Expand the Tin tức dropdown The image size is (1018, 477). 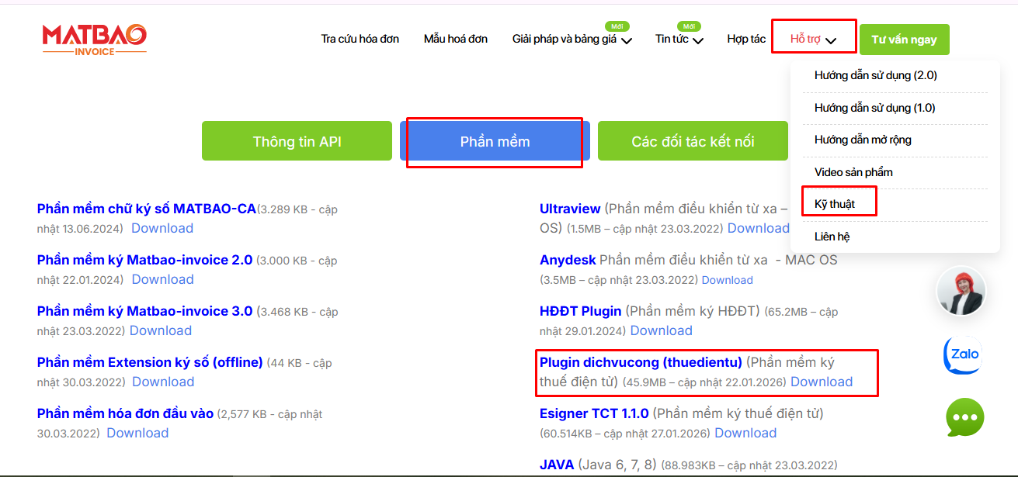click(x=679, y=40)
